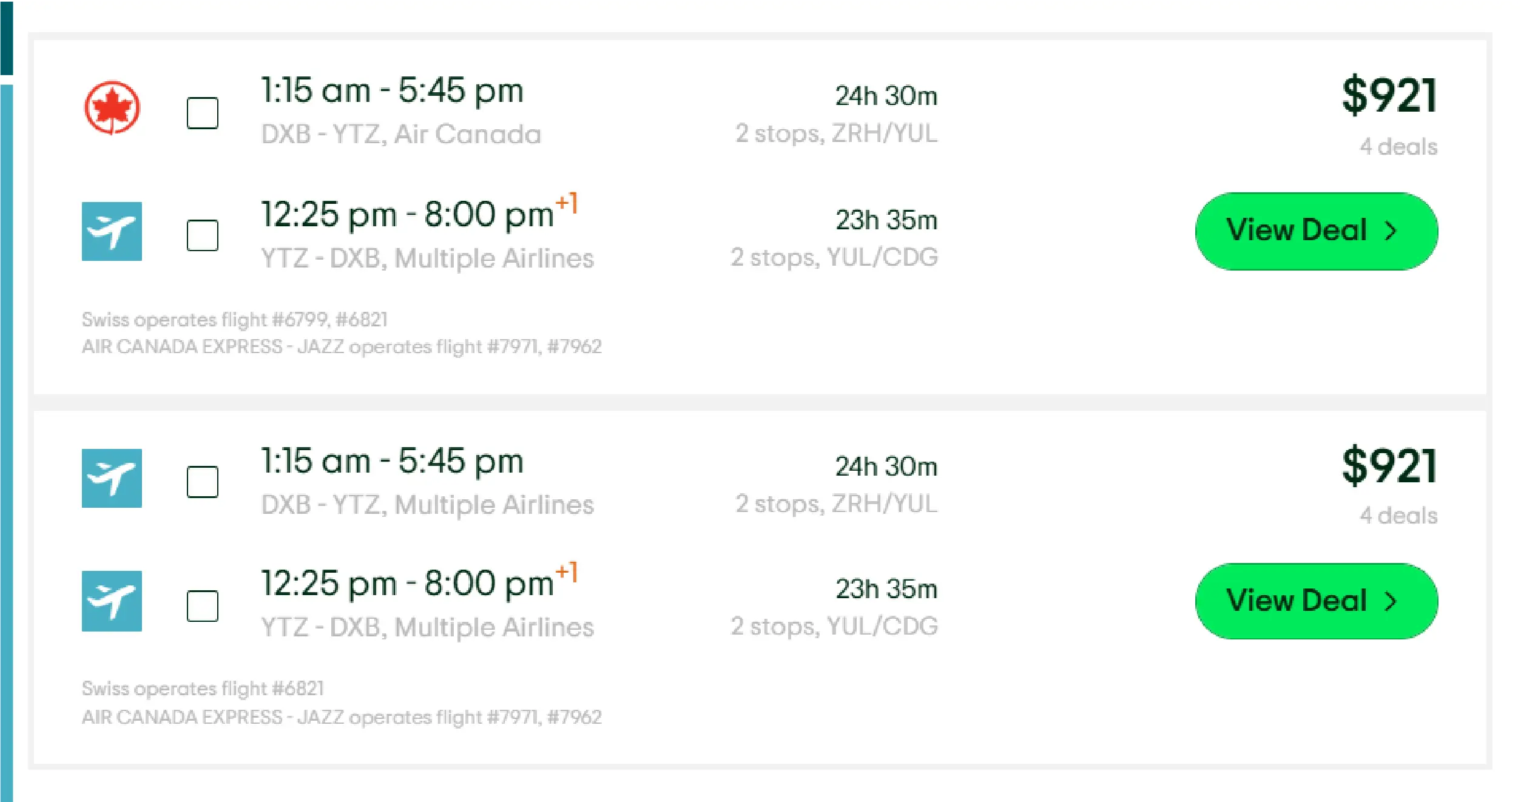
Task: Click first card's 2 stops, ZRH/YUL details
Action: pos(836,133)
